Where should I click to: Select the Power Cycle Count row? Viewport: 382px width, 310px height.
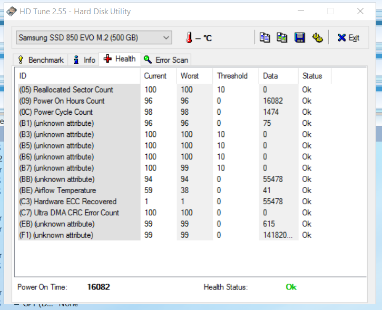pyautogui.click(x=174, y=112)
